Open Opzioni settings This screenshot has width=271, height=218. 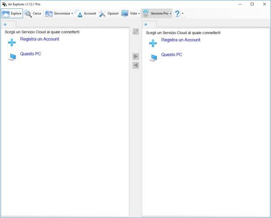coord(109,13)
